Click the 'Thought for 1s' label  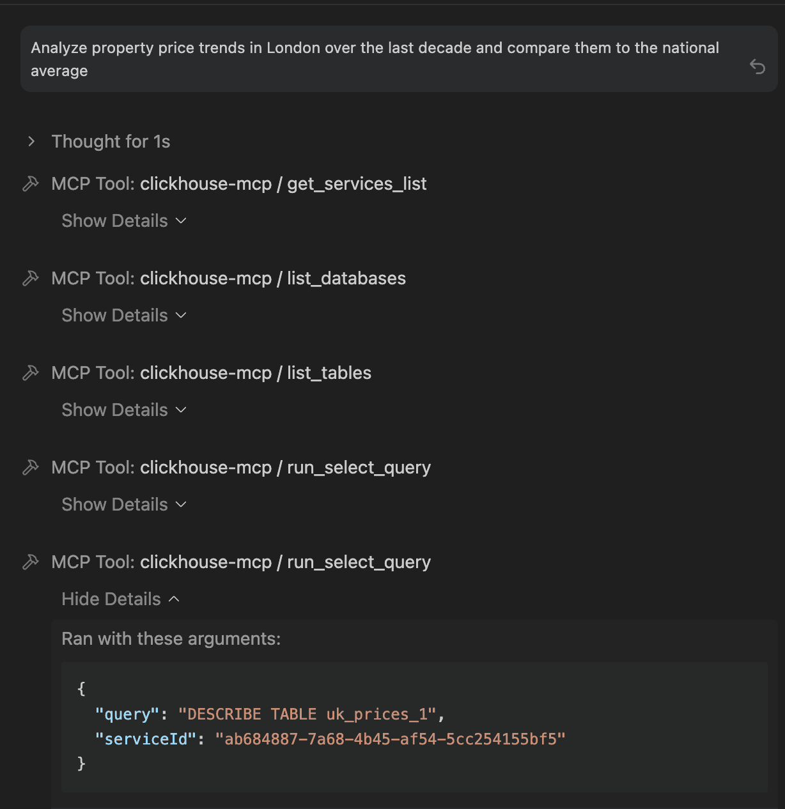tap(111, 141)
